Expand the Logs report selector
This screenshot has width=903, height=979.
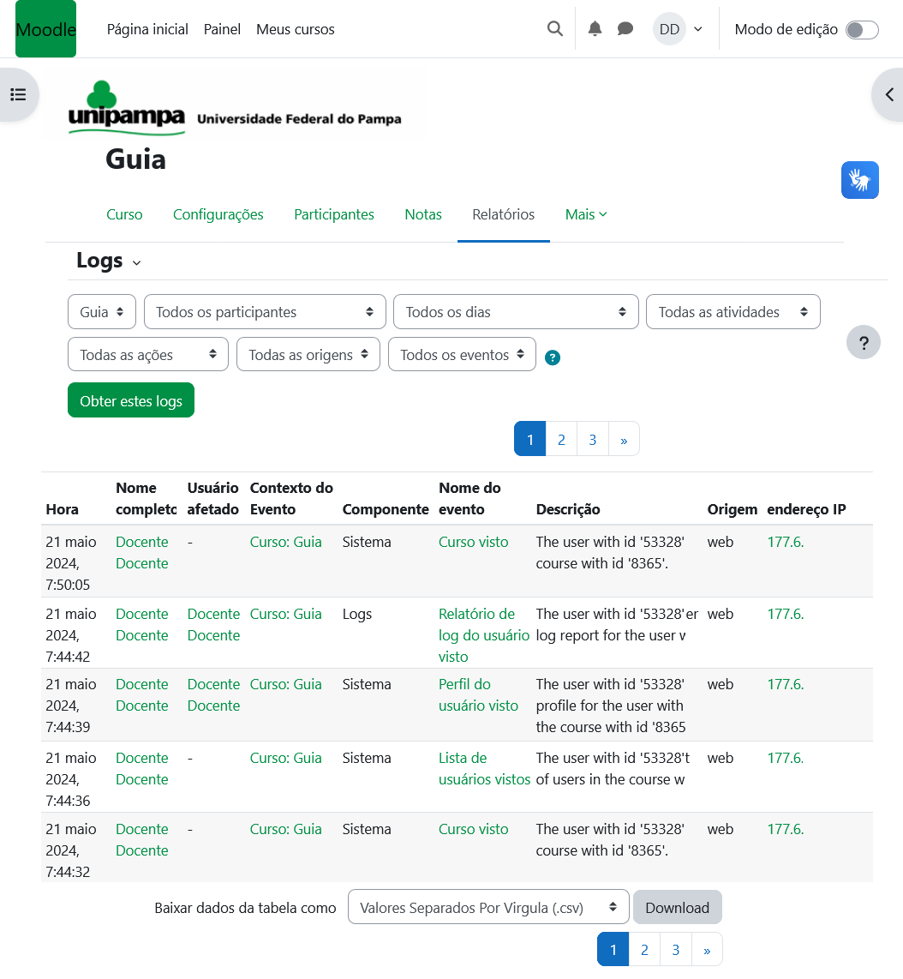coord(109,261)
